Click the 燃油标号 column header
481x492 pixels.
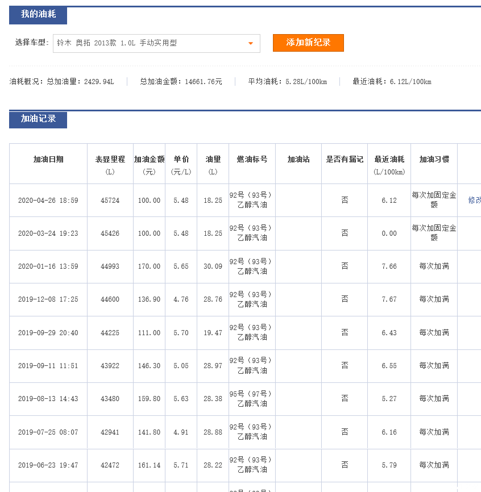pyautogui.click(x=252, y=160)
